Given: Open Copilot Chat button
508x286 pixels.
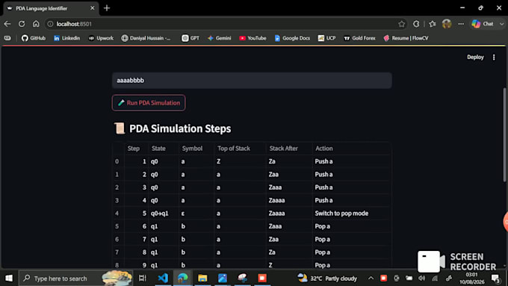Looking at the screenshot, I should pyautogui.click(x=483, y=24).
